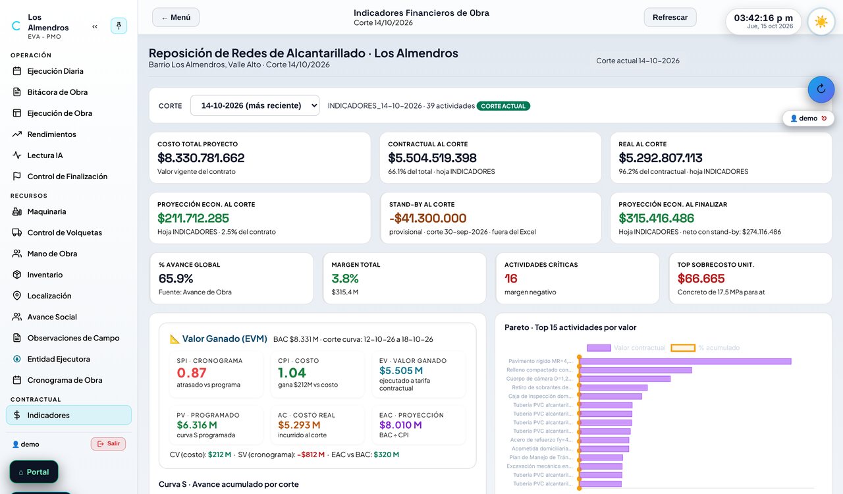843x494 pixels.
Task: Toggle the sun light-mode theme button
Action: pos(821,22)
